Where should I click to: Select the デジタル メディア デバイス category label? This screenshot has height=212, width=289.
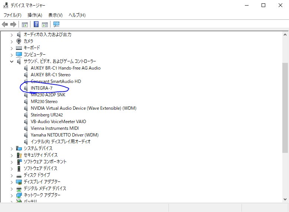pyautogui.click(x=45, y=189)
